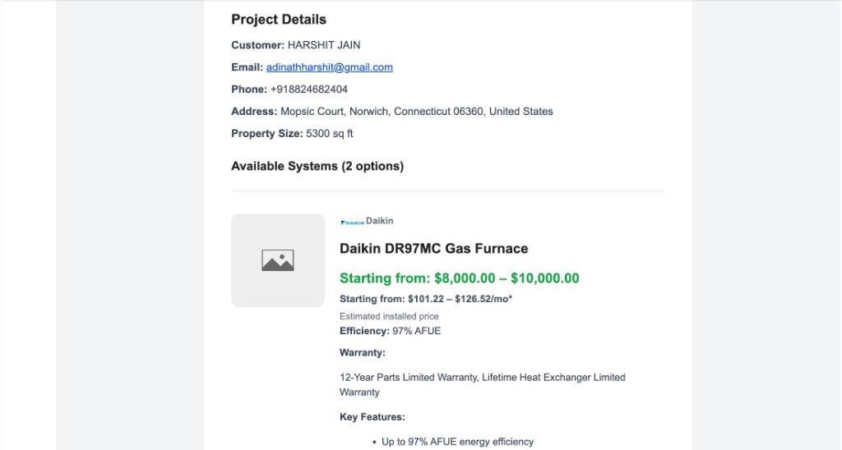This screenshot has height=450, width=842.
Task: Select the Daikin DR97MC Gas Furnace title
Action: coord(434,248)
